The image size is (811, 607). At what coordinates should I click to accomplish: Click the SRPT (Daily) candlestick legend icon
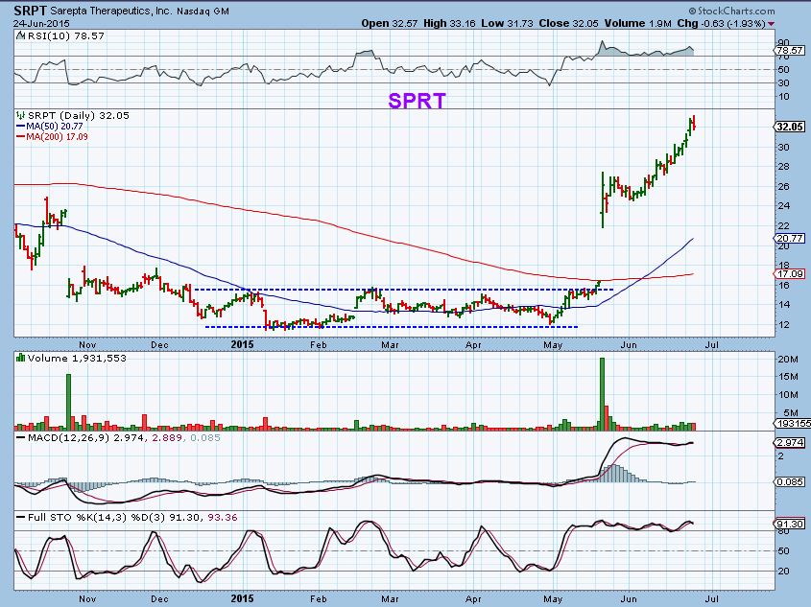point(19,115)
